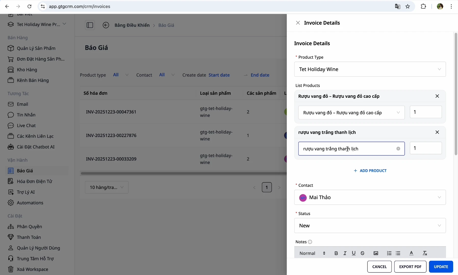Go to Quản Lý Sản Phẩm menu
Image resolution: width=458 pixels, height=275 pixels.
(36, 48)
